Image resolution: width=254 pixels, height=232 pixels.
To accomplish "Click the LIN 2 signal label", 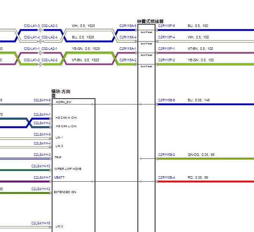I will [x=59, y=226].
